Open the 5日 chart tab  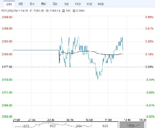[x=20, y=4]
